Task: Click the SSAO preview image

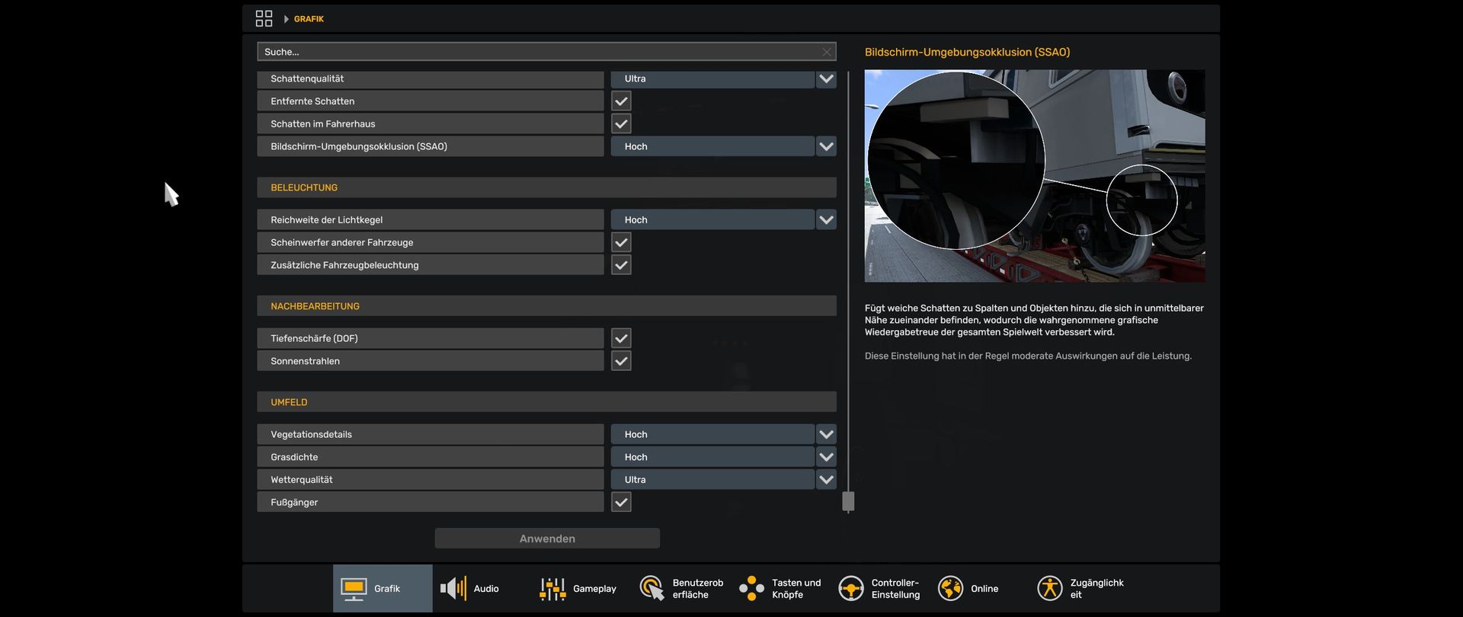Action: click(x=1035, y=176)
